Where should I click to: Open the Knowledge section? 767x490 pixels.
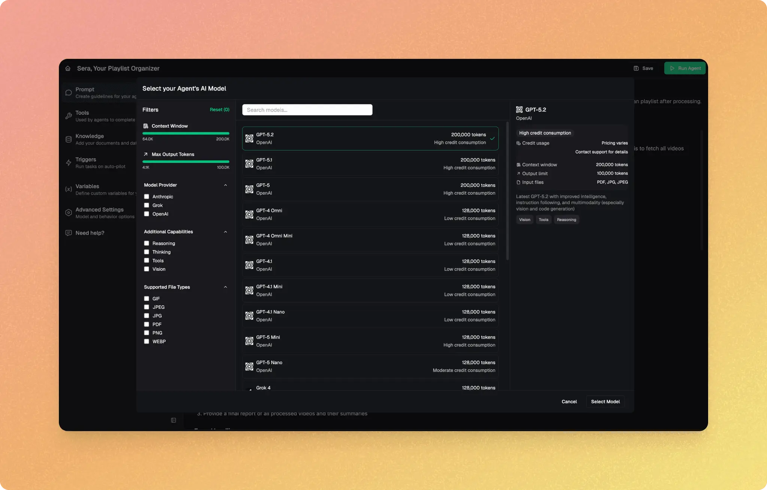pos(100,139)
